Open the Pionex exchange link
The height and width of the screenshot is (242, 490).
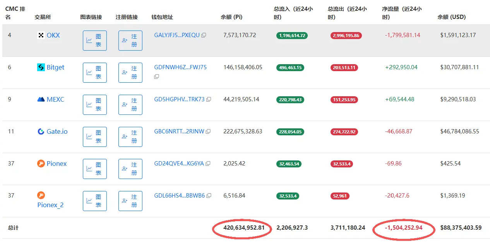57,164
